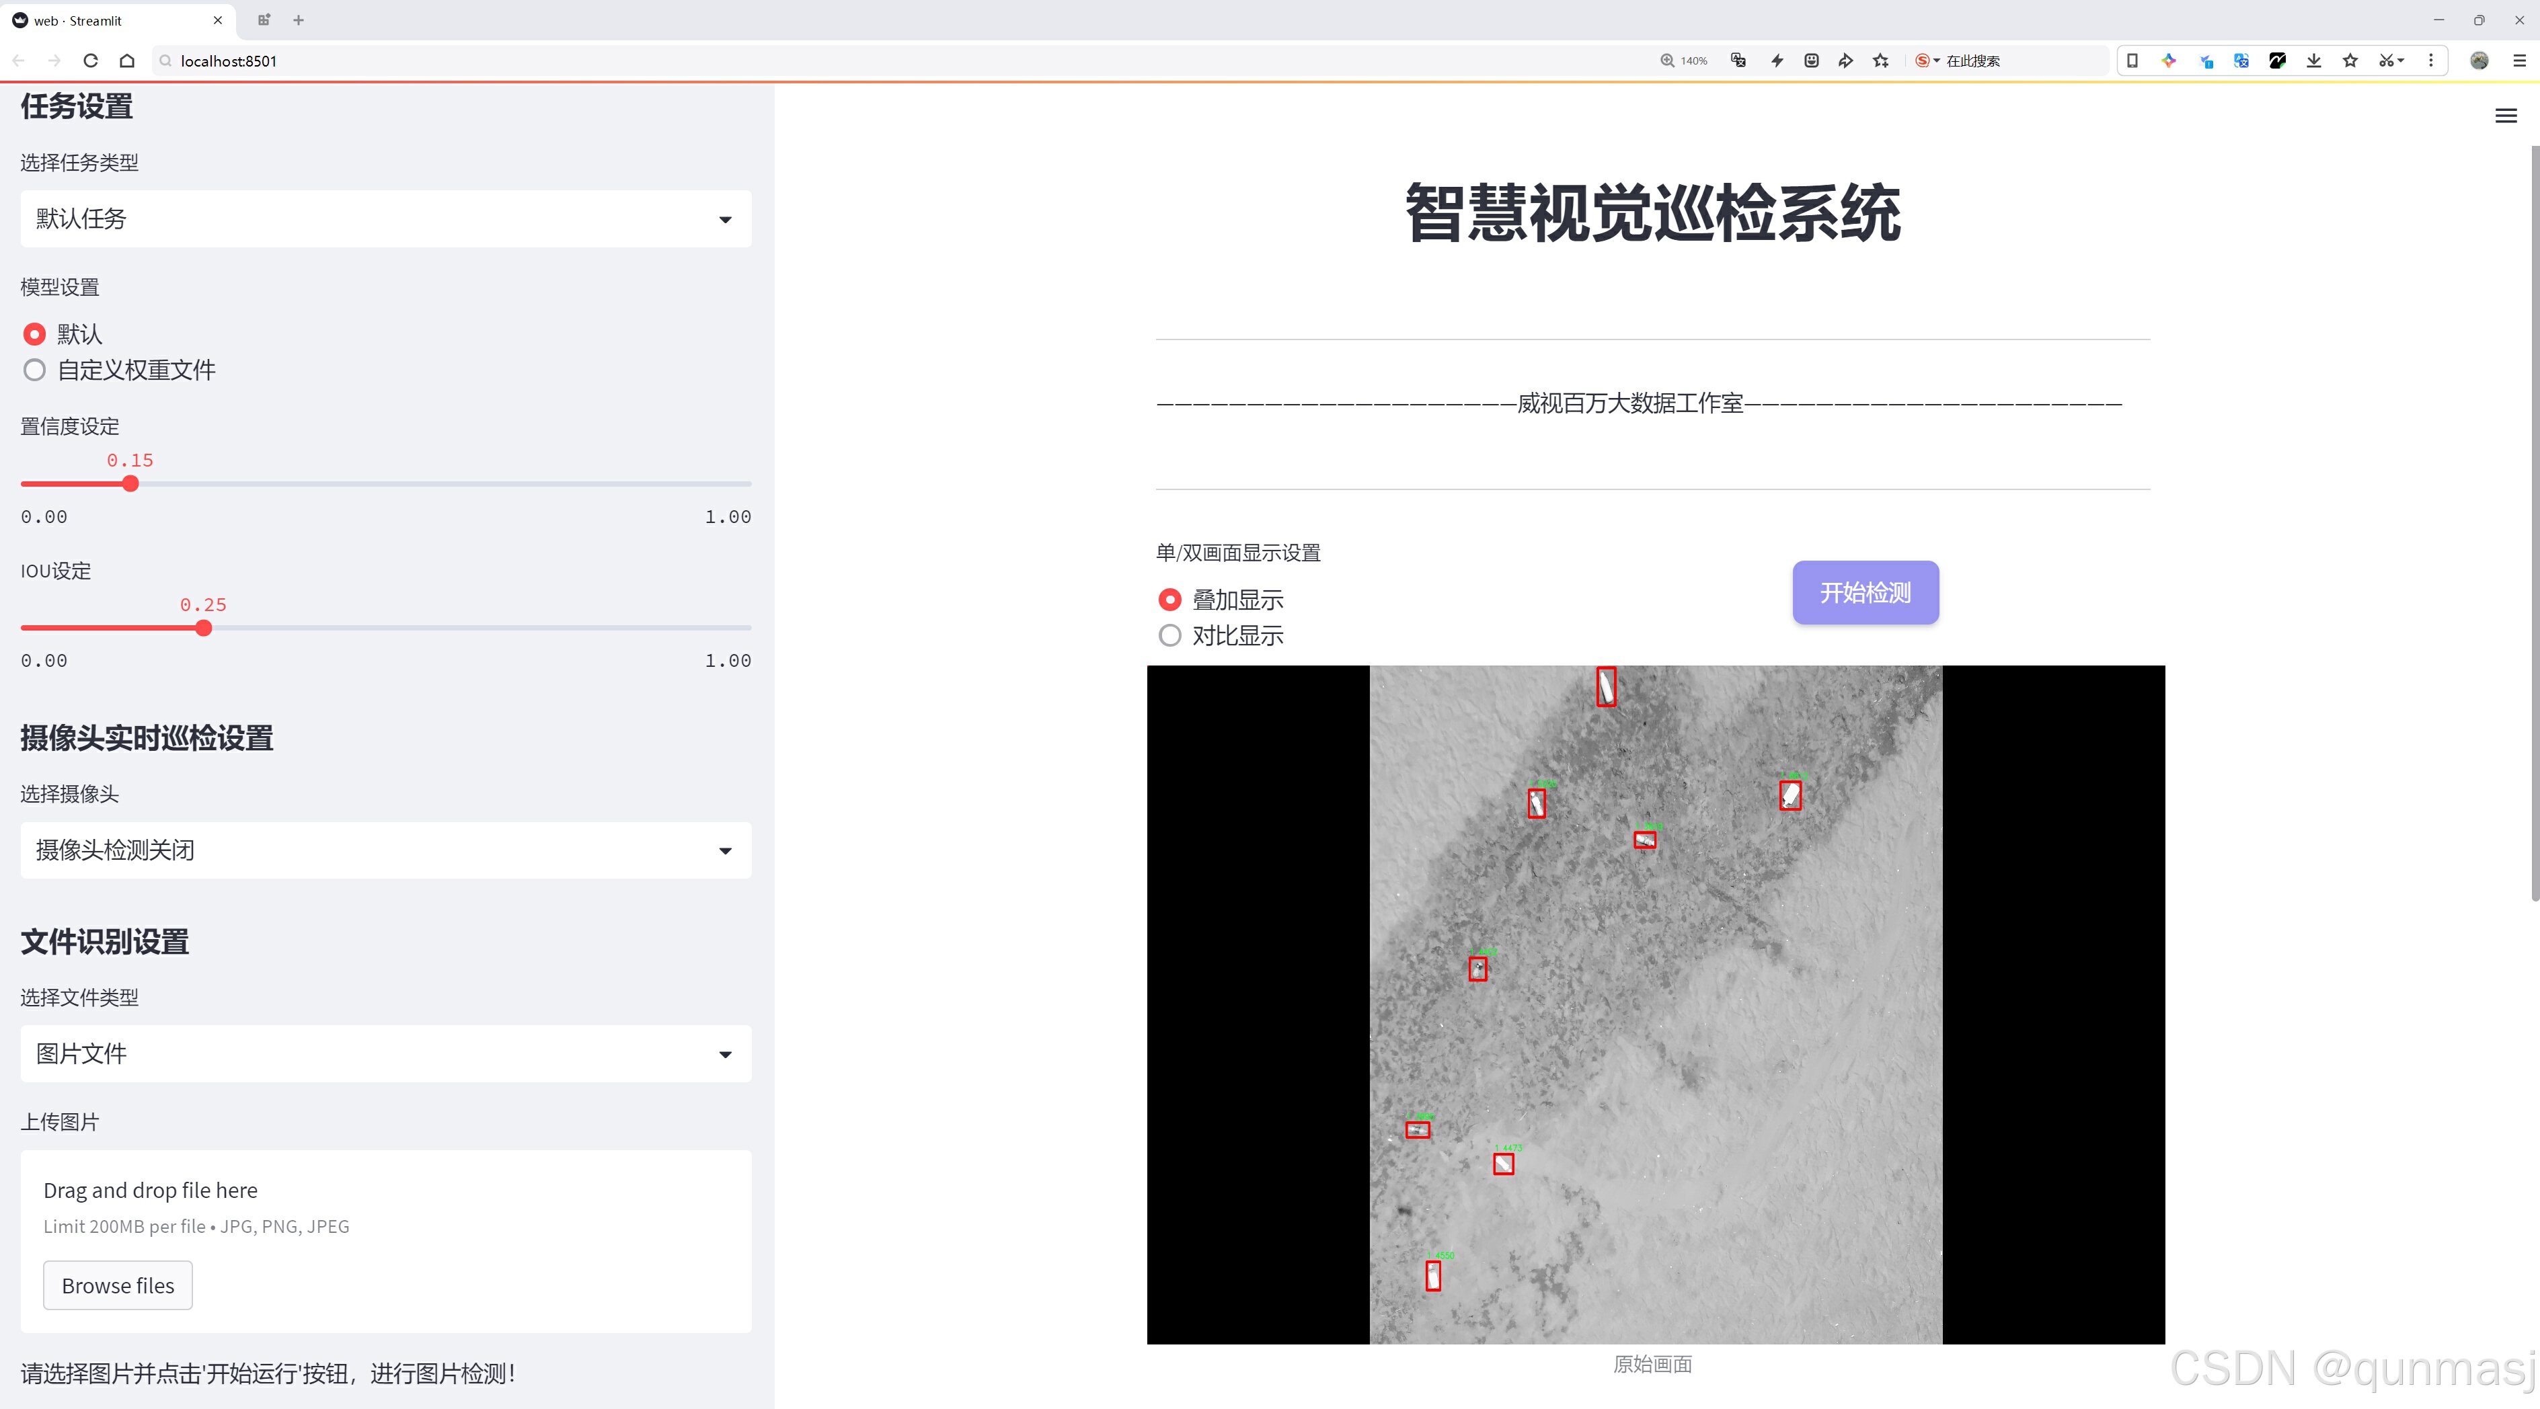Click the mobile device view icon
This screenshot has height=1409, width=2540.
pyautogui.click(x=2132, y=60)
